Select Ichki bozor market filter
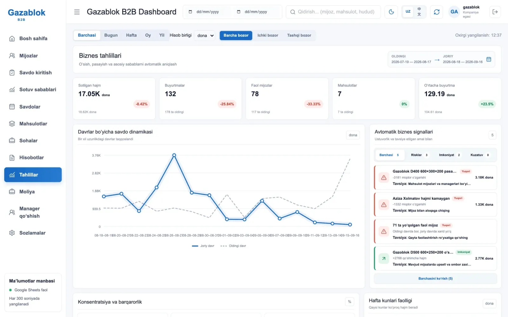508x317 pixels. (x=268, y=36)
